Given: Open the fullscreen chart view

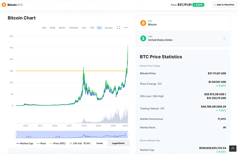Looking at the screenshot, I should [x=118, y=28].
